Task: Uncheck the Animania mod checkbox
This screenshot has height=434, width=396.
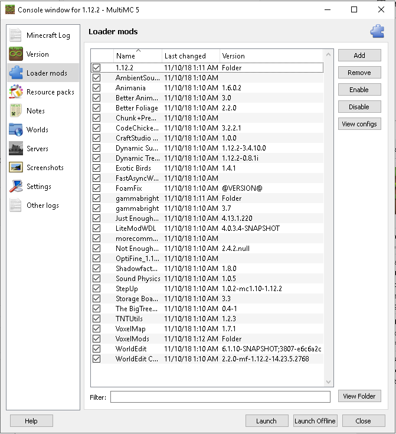Action: [97, 88]
